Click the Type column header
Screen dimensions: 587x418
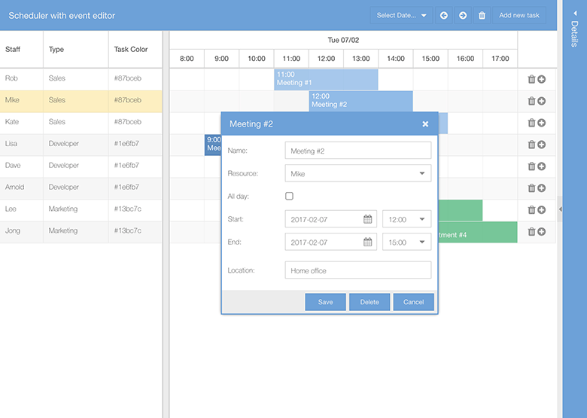pyautogui.click(x=75, y=50)
